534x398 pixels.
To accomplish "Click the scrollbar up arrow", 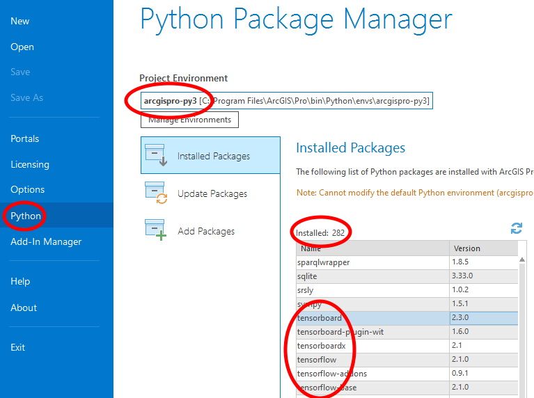I will pyautogui.click(x=522, y=261).
